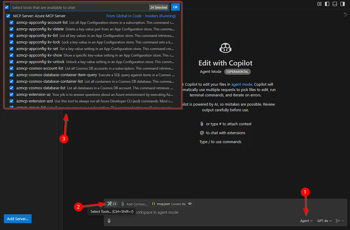The image size is (350, 230).
Task: Toggle the primary sidebar layout icon
Action: click(x=327, y=4)
